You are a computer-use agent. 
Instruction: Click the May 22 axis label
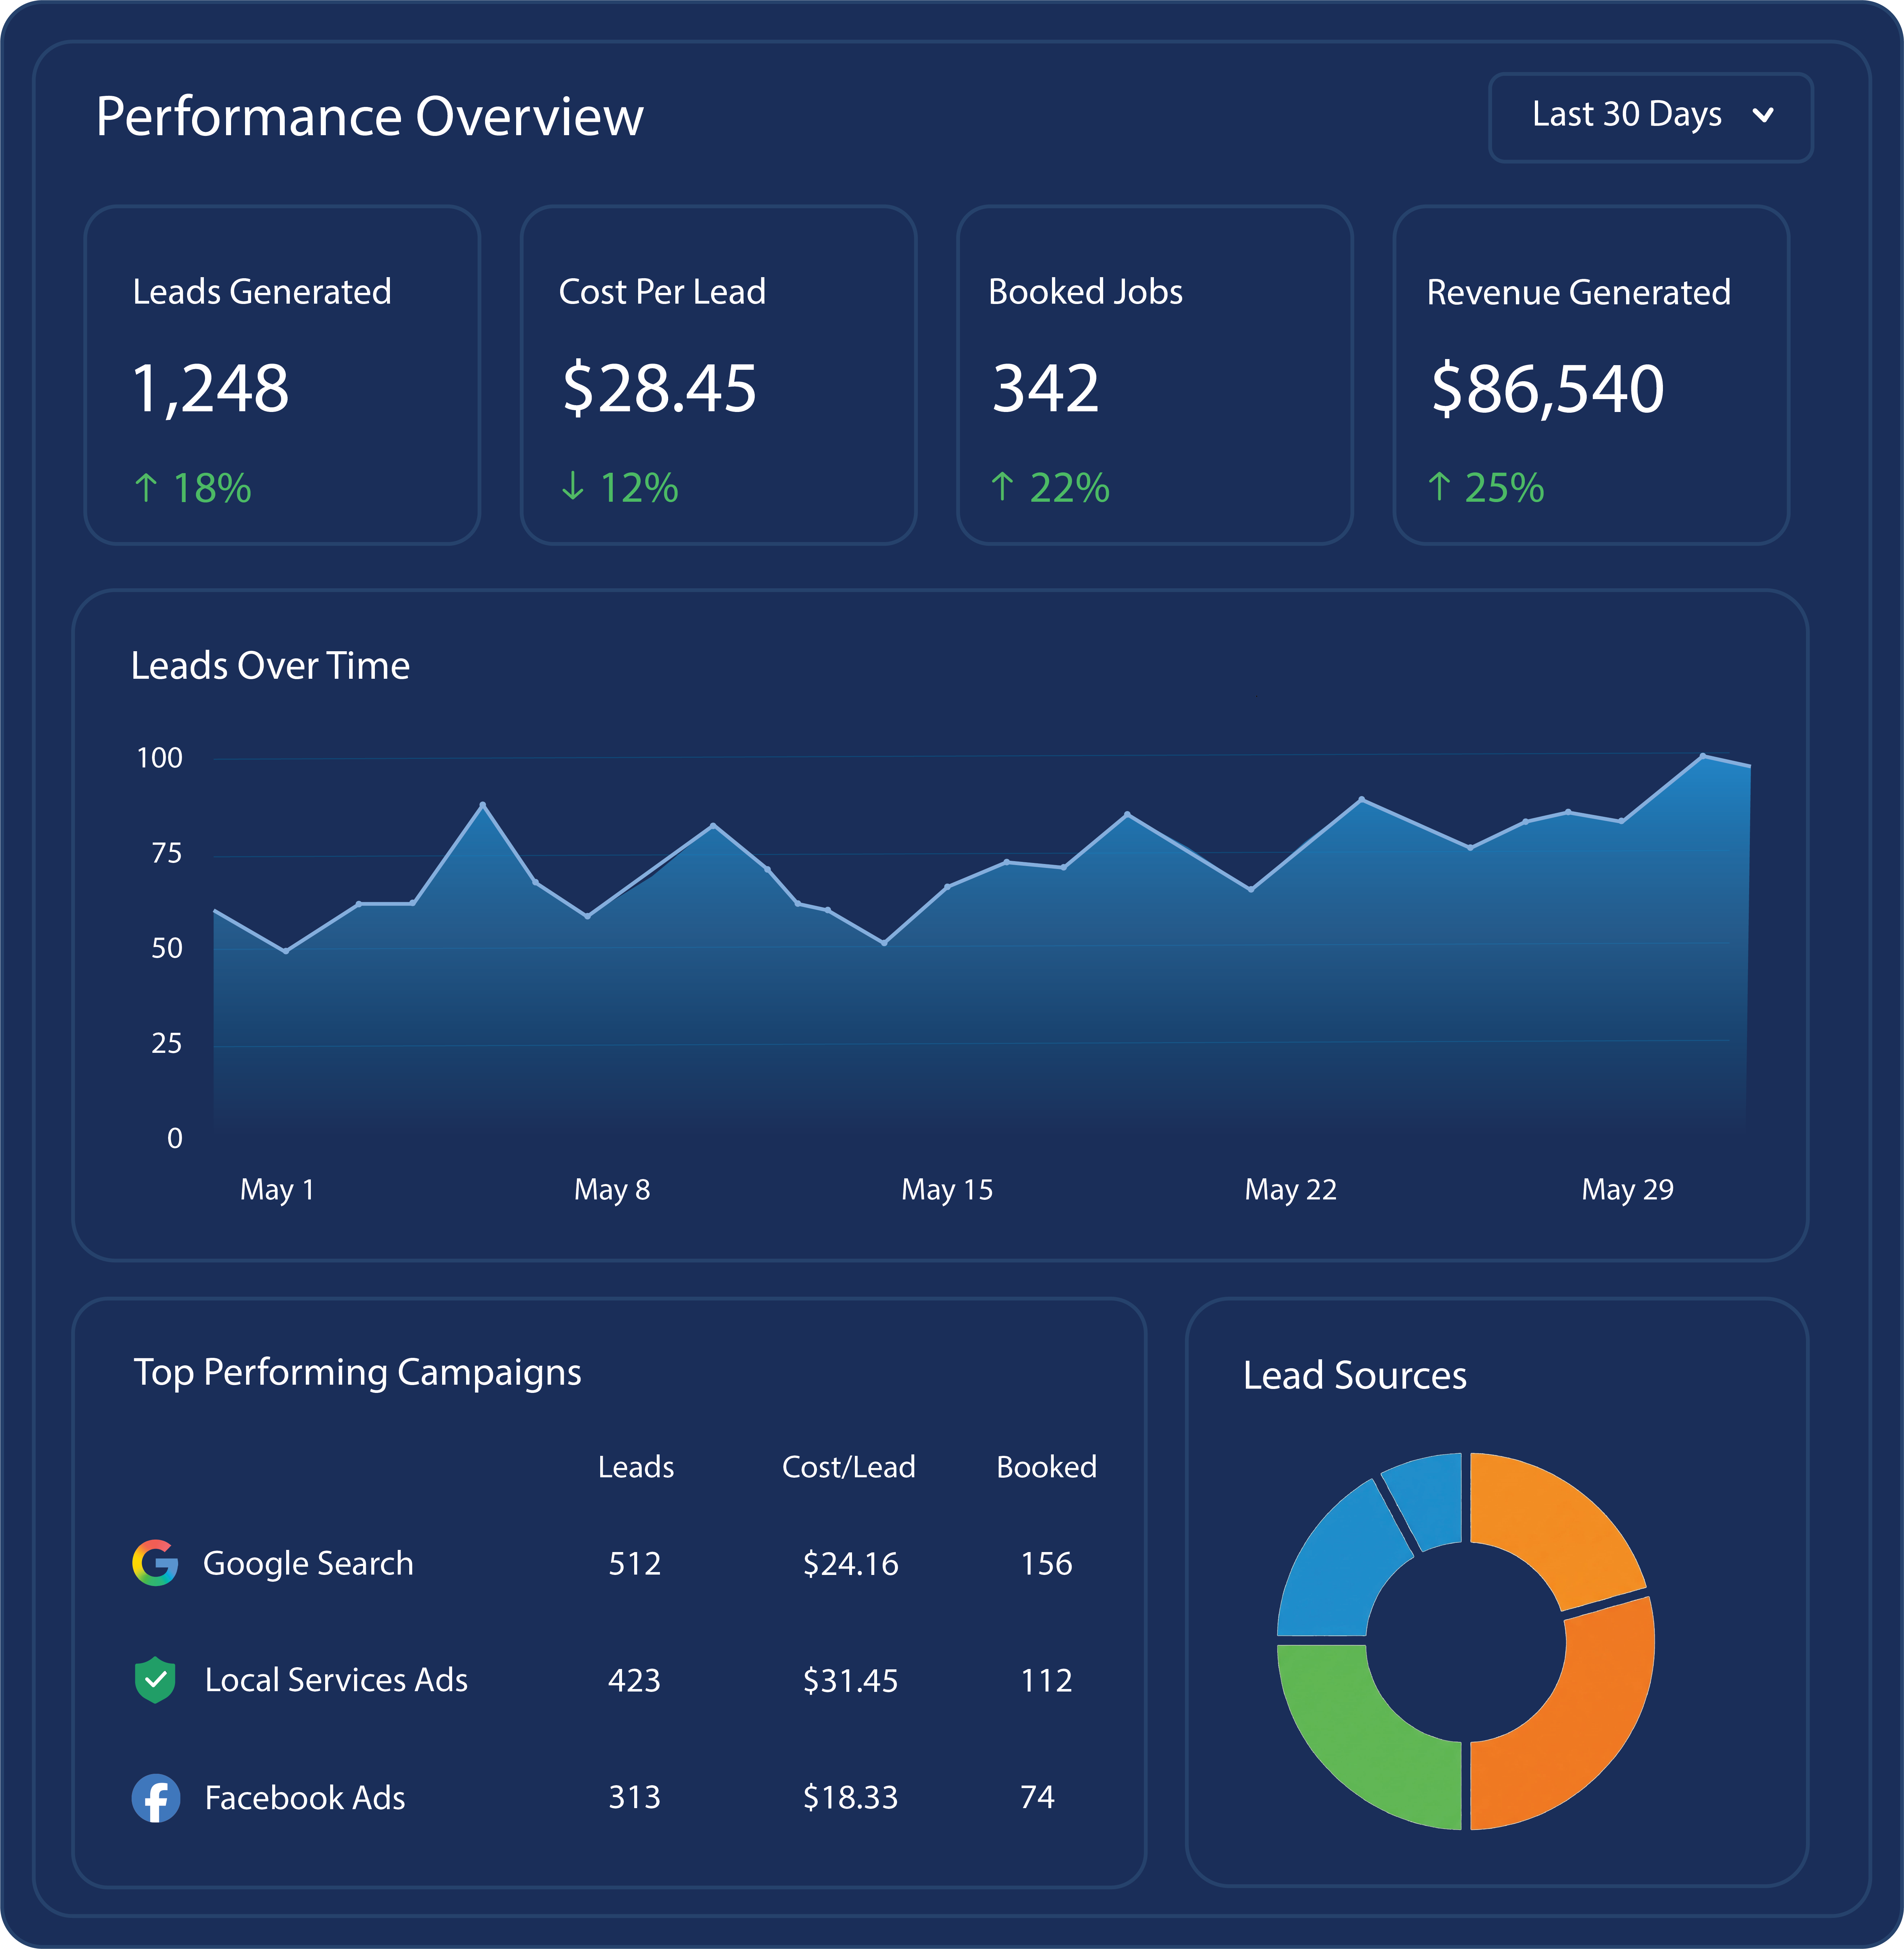1291,1190
